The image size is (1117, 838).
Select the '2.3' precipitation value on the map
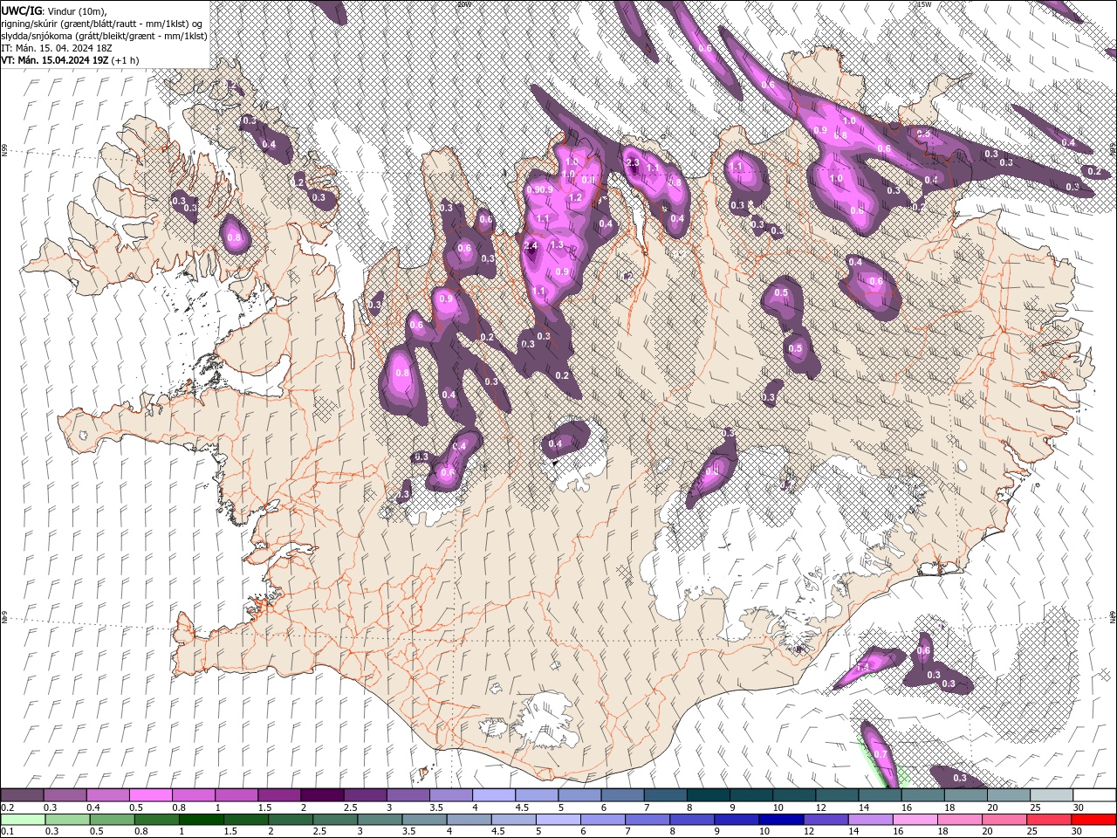tap(633, 163)
